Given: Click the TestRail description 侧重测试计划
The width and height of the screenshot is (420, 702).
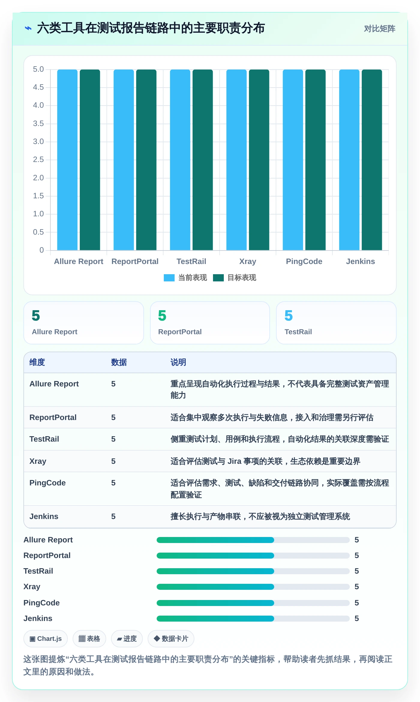Looking at the screenshot, I should coord(280,439).
